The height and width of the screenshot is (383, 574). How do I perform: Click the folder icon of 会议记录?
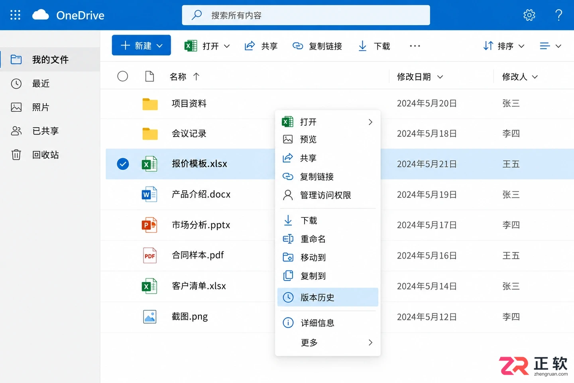(x=150, y=134)
